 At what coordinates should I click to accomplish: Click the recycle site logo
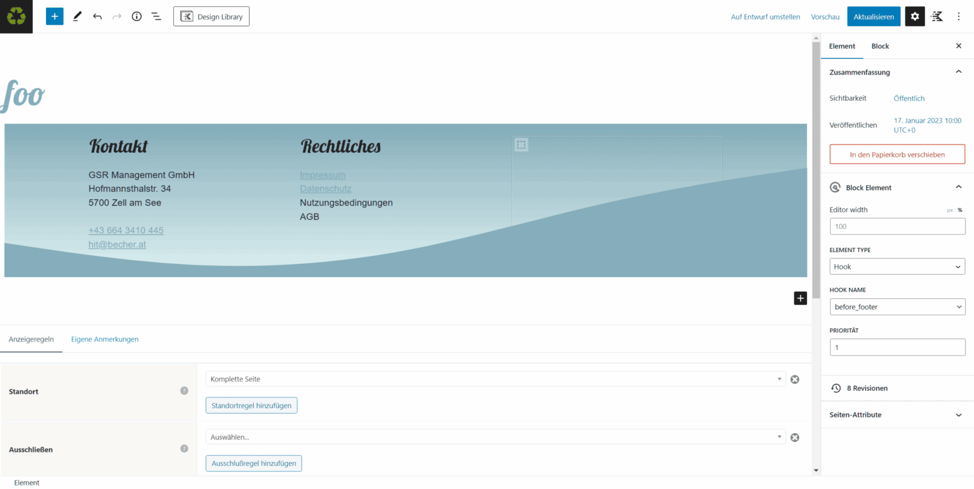coord(16,16)
